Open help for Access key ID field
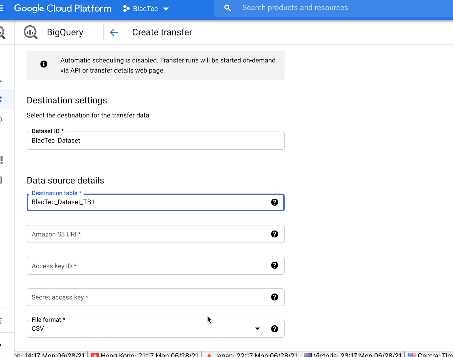 pyautogui.click(x=274, y=265)
